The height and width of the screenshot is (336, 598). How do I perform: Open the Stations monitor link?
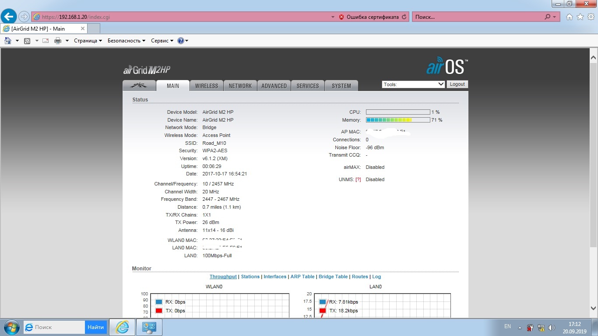250,276
